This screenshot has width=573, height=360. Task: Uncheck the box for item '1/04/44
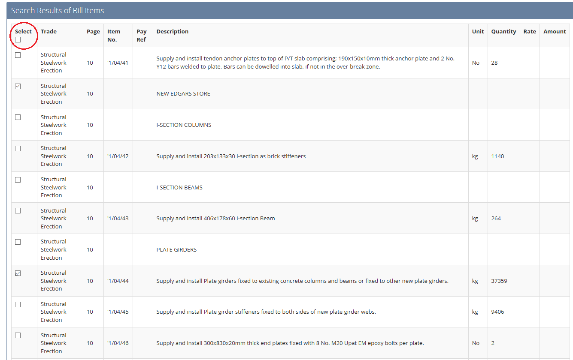tap(18, 273)
